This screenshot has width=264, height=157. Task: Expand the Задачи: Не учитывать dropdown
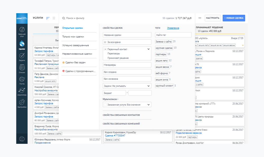point(127,85)
